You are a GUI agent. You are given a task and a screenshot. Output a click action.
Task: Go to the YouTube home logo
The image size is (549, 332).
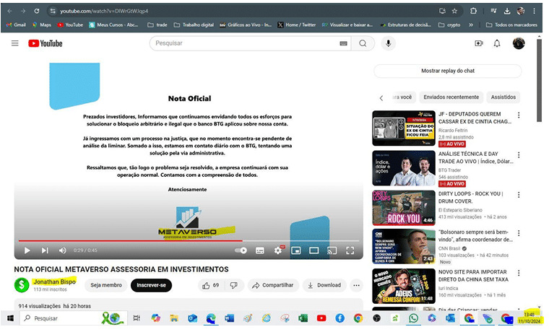(46, 43)
